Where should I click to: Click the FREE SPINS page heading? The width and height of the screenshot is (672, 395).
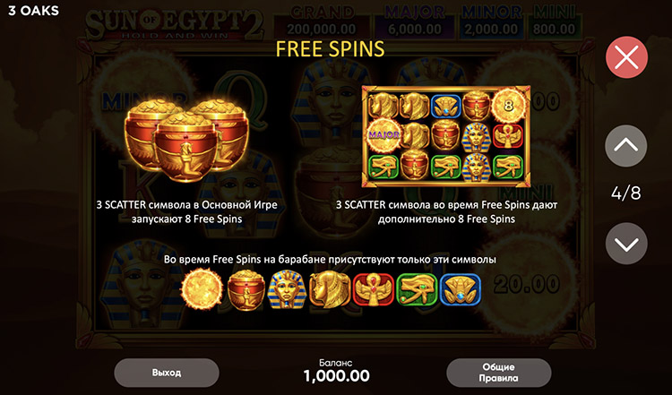330,49
